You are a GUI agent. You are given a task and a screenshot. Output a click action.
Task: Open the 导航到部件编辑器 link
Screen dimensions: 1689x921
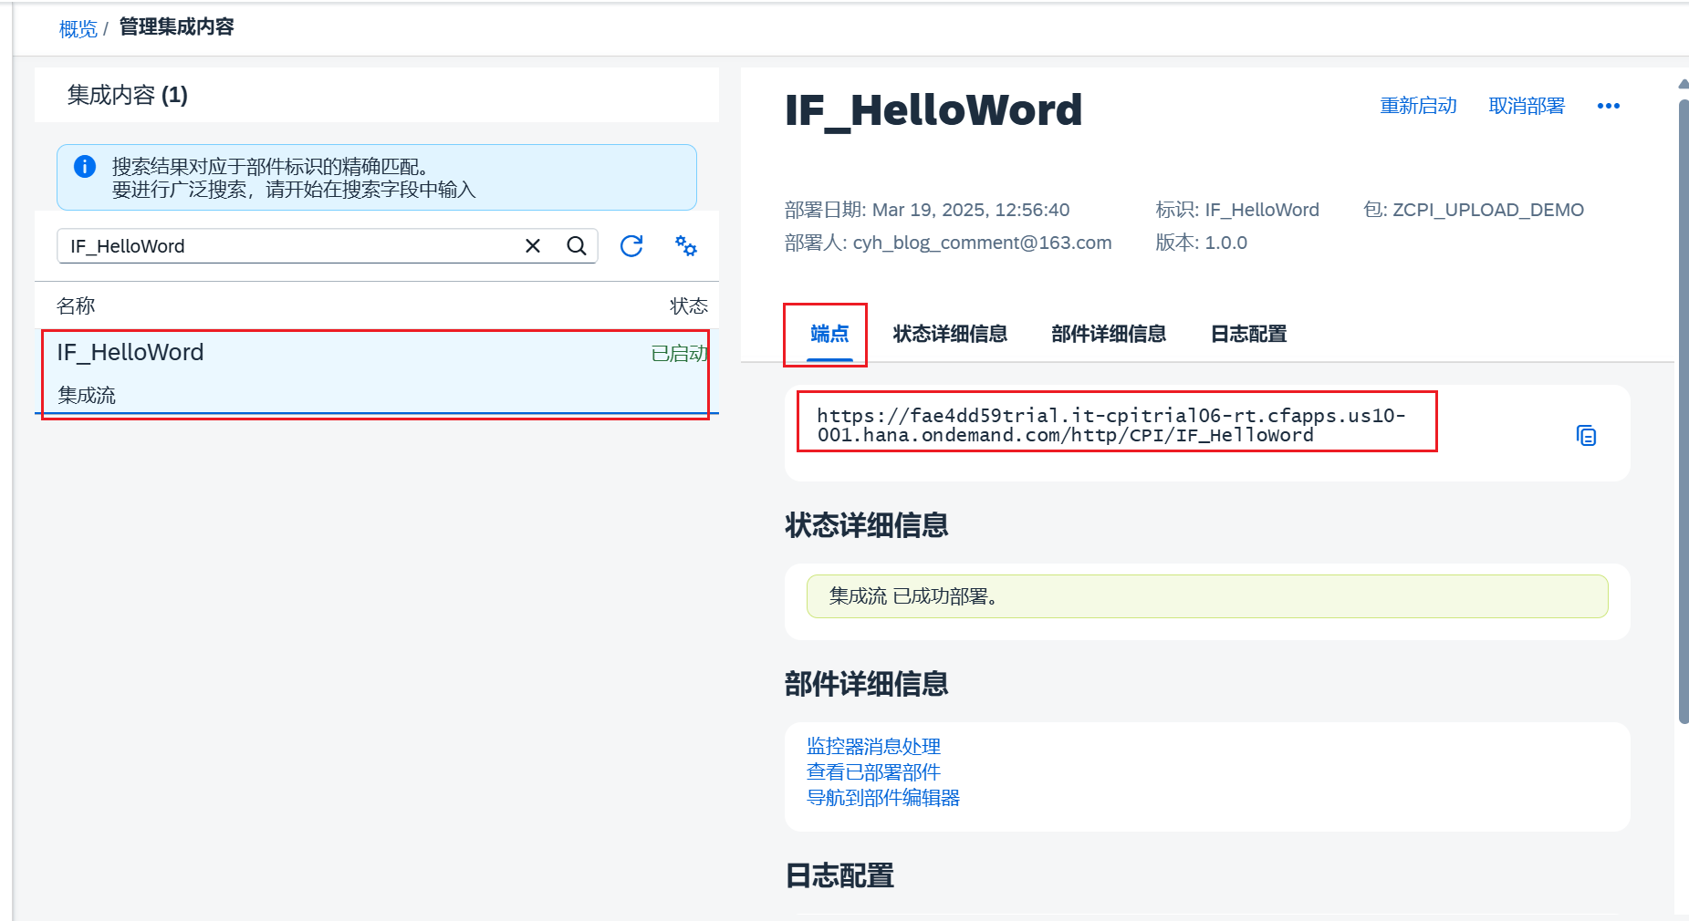click(x=883, y=797)
